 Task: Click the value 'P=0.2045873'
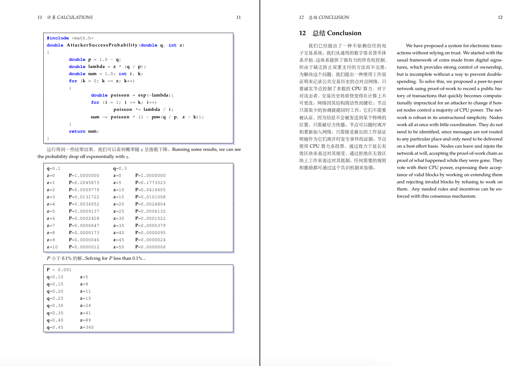(84, 183)
